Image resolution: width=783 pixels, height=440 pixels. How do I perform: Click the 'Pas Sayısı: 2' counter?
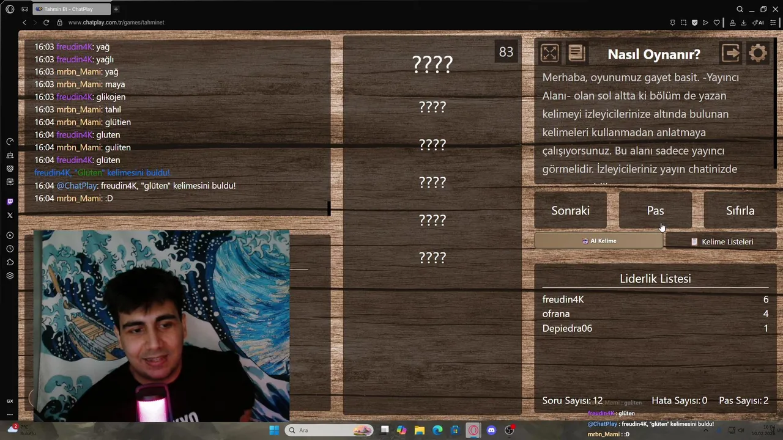[744, 401]
